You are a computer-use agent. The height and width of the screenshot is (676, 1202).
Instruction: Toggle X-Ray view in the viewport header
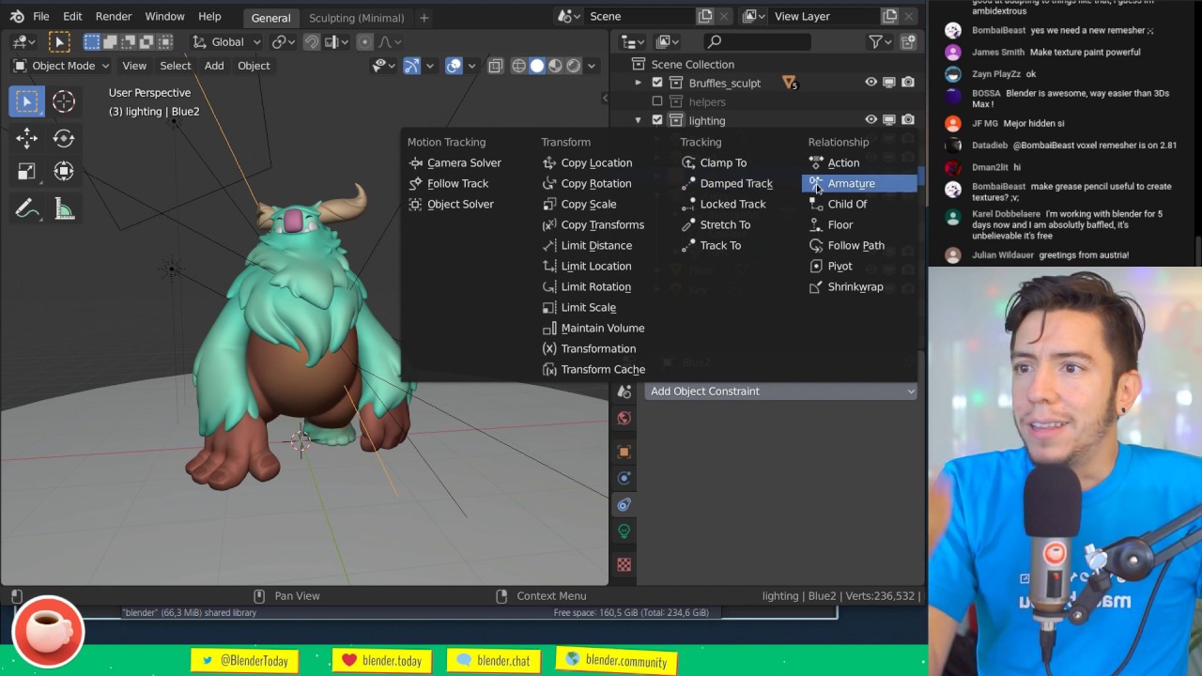(495, 66)
